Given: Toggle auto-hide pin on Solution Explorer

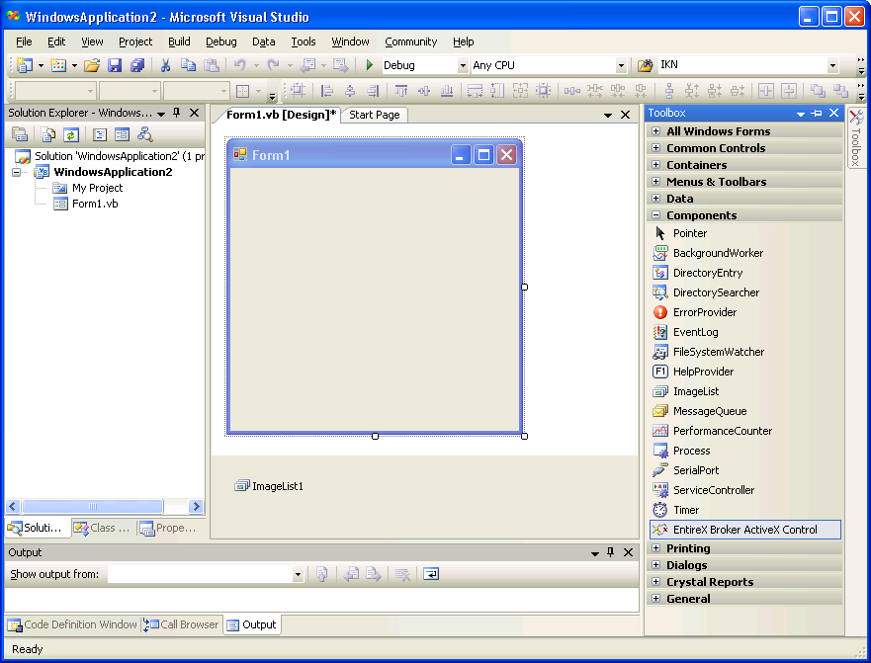Looking at the screenshot, I should 177,113.
